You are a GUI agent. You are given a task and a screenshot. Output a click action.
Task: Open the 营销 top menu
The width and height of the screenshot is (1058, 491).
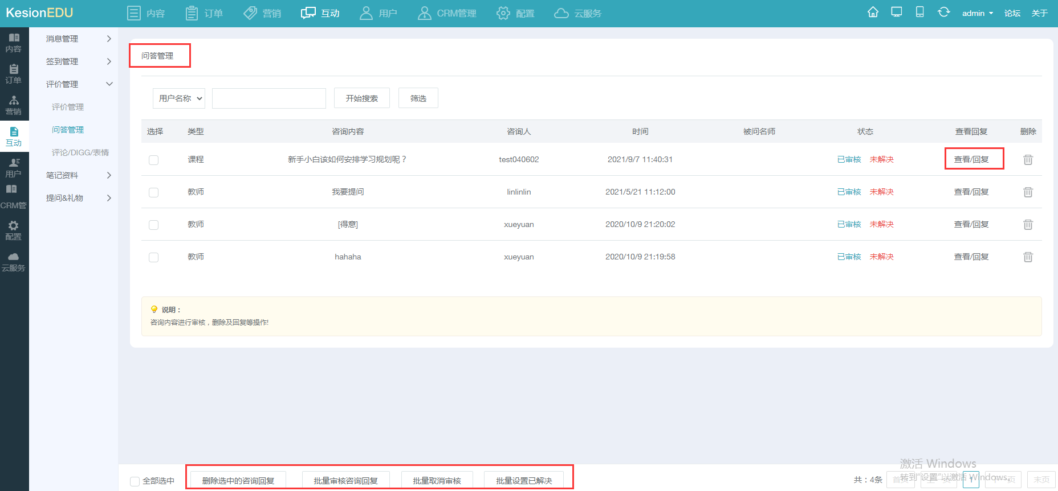262,13
